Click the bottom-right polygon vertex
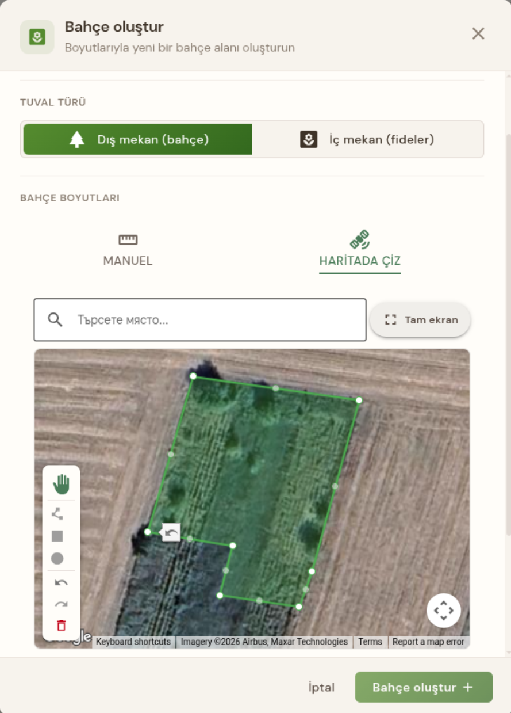The width and height of the screenshot is (511, 713). [x=299, y=607]
